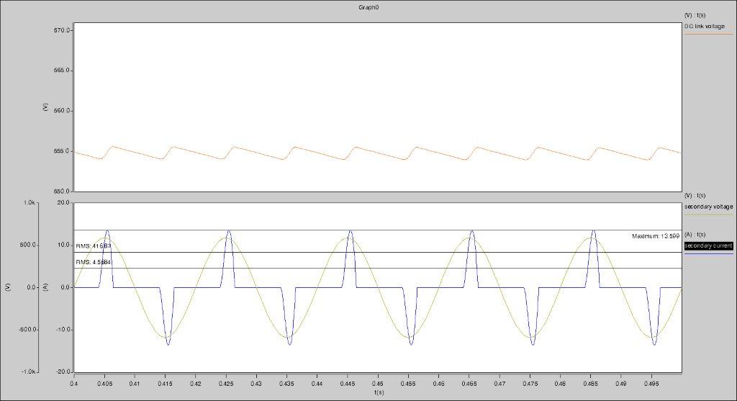Click the orange line swatch under DC link voltage

[x=709, y=33]
